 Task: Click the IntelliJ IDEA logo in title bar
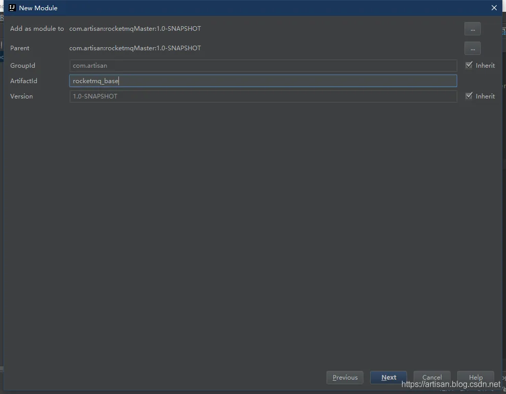[x=12, y=8]
